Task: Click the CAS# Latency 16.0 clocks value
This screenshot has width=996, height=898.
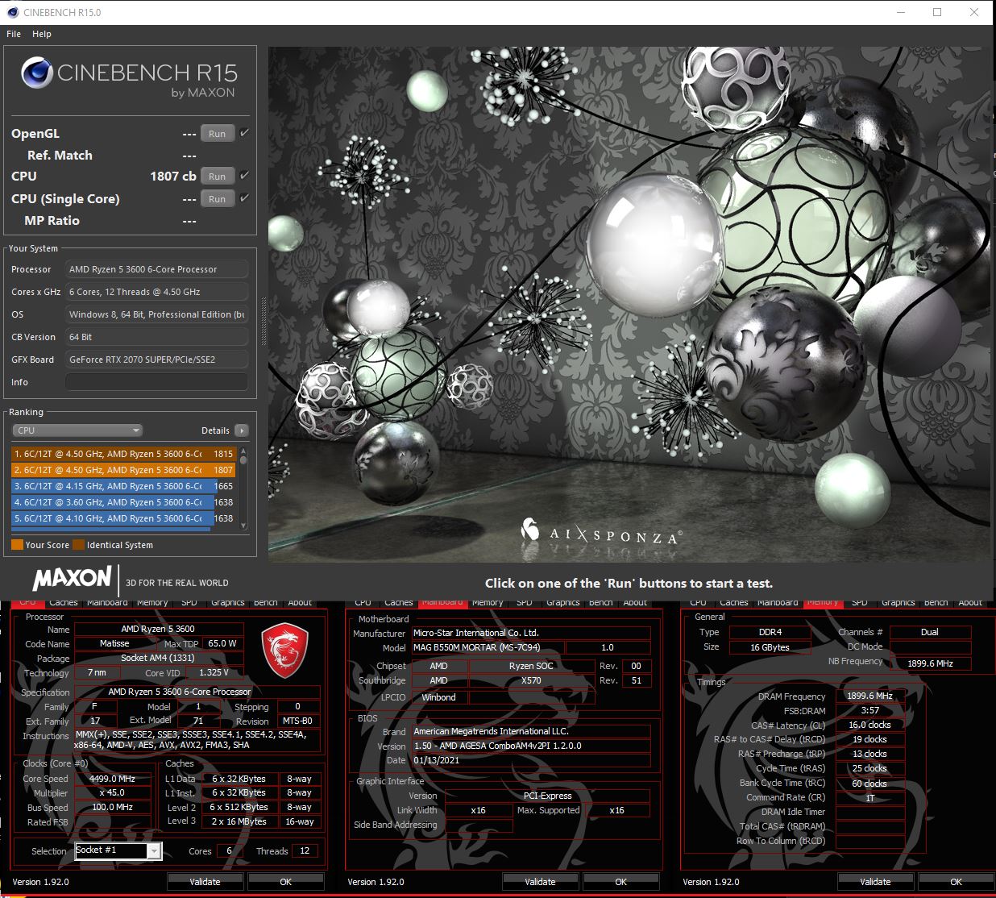Action: tap(869, 725)
